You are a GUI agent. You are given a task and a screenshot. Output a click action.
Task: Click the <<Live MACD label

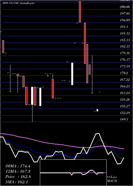[112, 179]
